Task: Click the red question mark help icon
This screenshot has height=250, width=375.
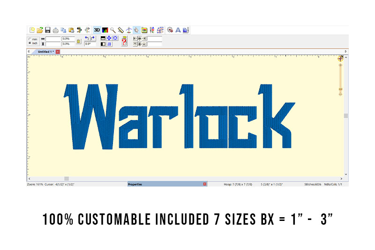Action: tap(124, 41)
